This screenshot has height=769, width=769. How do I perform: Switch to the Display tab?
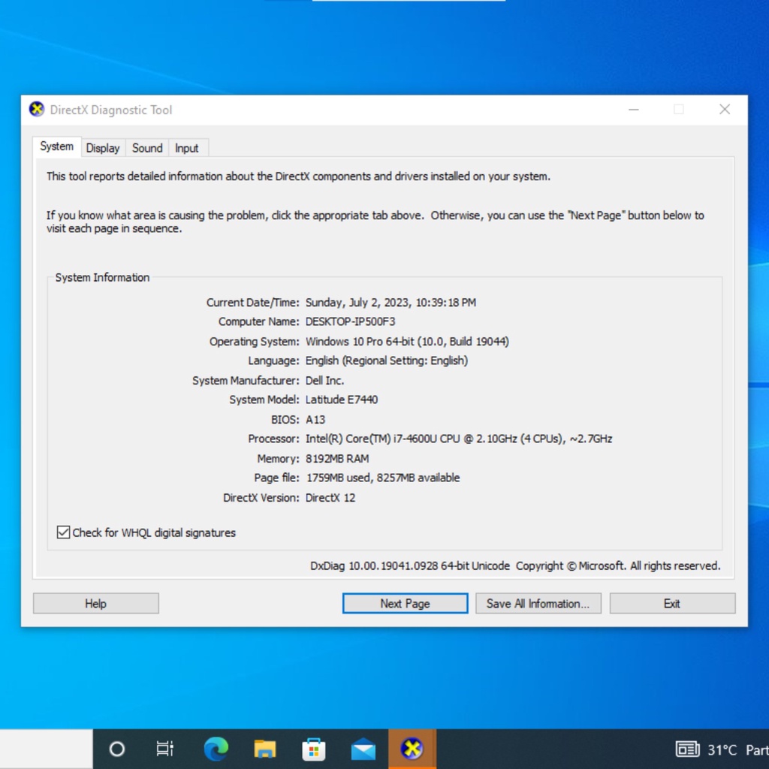(103, 148)
